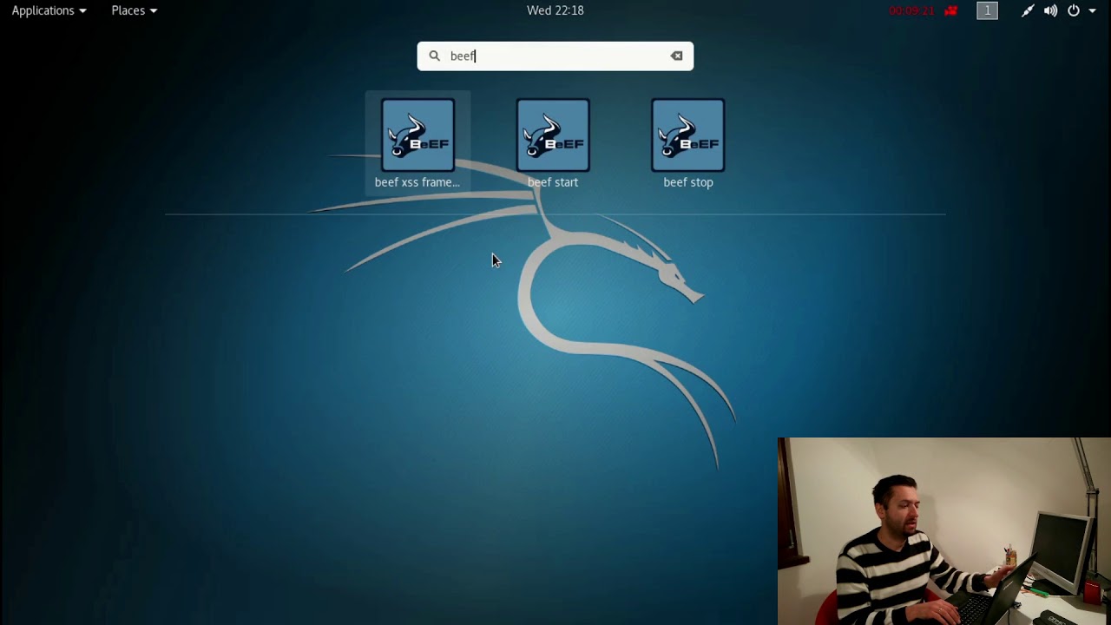
Task: Open the Wed 22:18 clock calendar
Action: (x=555, y=10)
